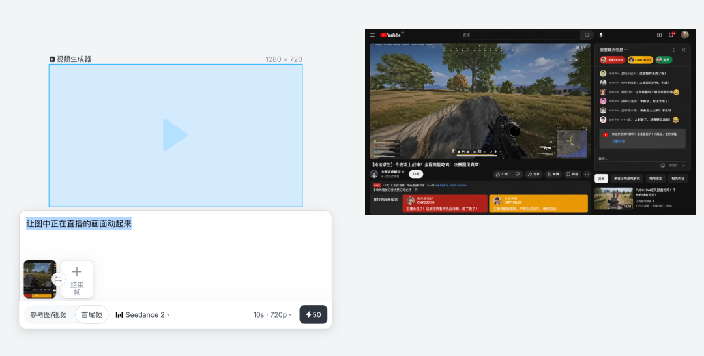This screenshot has height=356, width=704.
Task: Click the video title starting with 【绝地求生】
Action: point(425,164)
